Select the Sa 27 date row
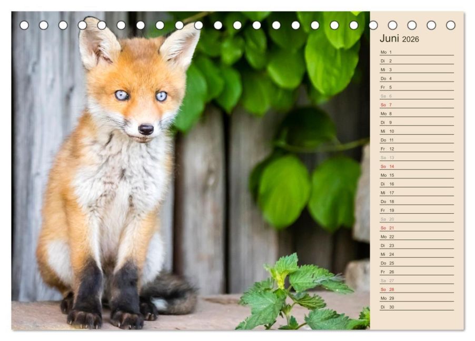This screenshot has width=475, height=341. click(417, 280)
